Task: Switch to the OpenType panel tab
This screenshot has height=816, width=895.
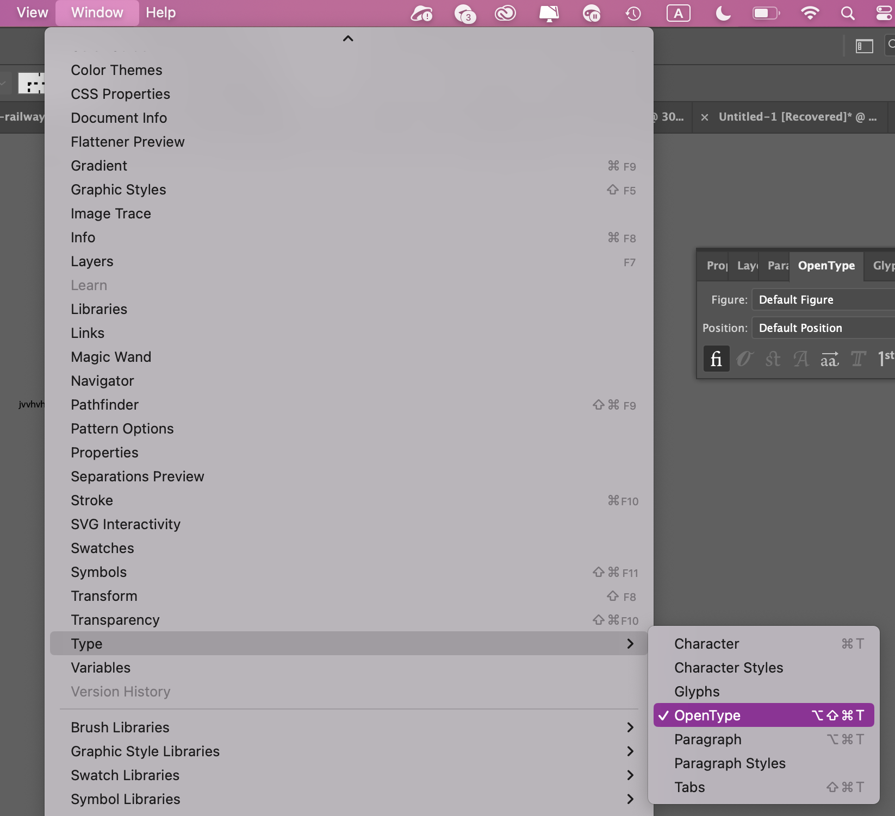Action: (826, 266)
